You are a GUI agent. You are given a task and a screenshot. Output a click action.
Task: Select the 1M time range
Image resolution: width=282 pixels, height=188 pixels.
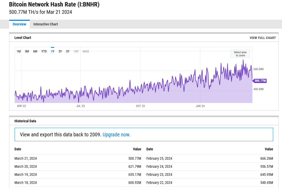(x=19, y=51)
